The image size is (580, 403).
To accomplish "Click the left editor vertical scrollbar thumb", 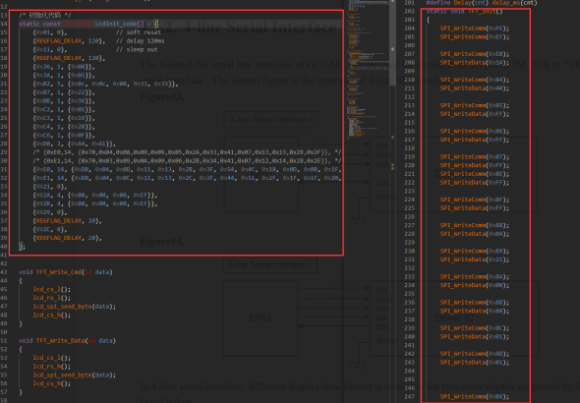I will coord(392,42).
